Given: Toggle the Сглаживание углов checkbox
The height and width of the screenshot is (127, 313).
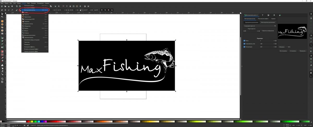Looking at the screenshot, I should (244, 44).
